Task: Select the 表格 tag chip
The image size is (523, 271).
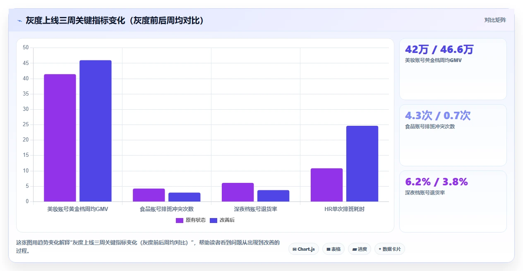Action: [333, 249]
